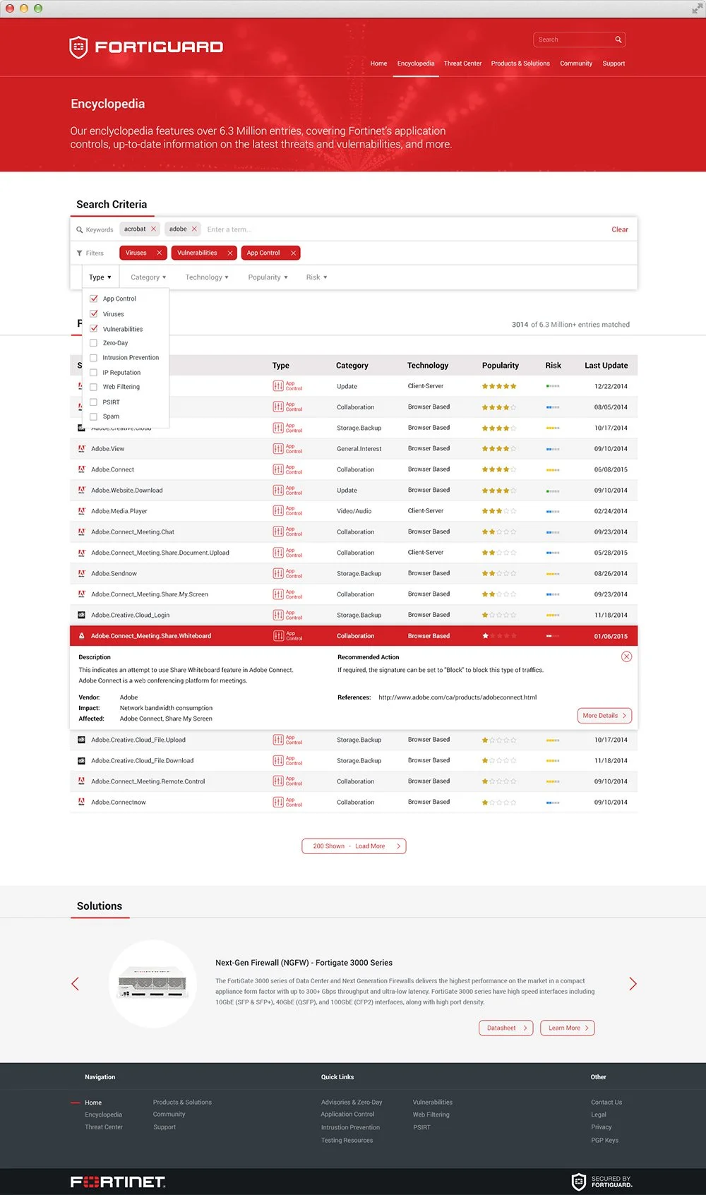Viewport: 706px width, 1195px height.
Task: Remove the acrobat keyword tag
Action: click(153, 229)
